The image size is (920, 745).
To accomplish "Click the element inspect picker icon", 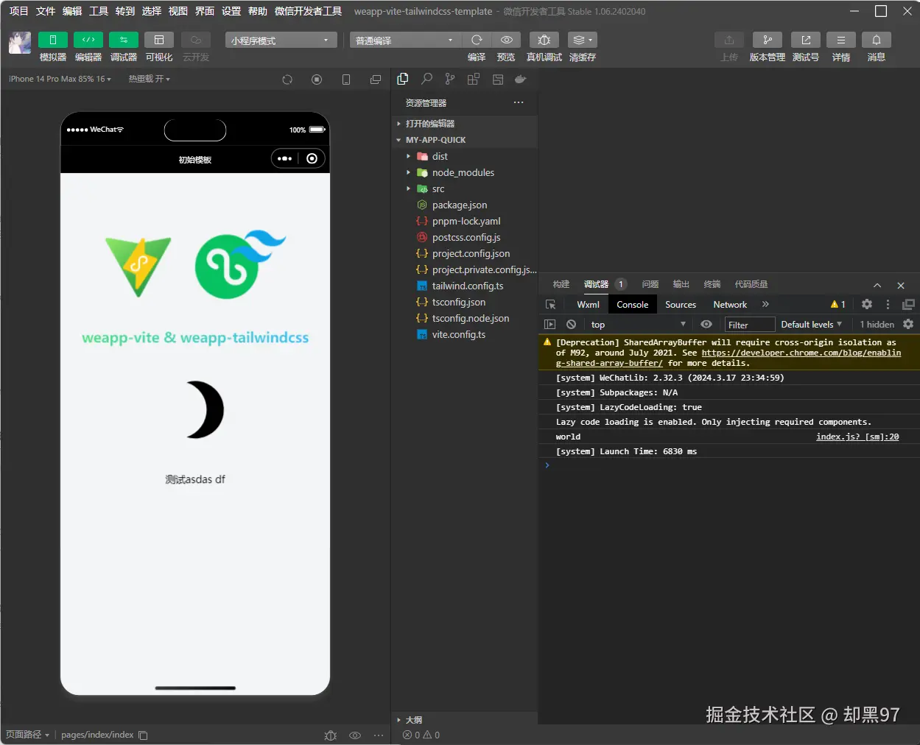I will tap(550, 304).
